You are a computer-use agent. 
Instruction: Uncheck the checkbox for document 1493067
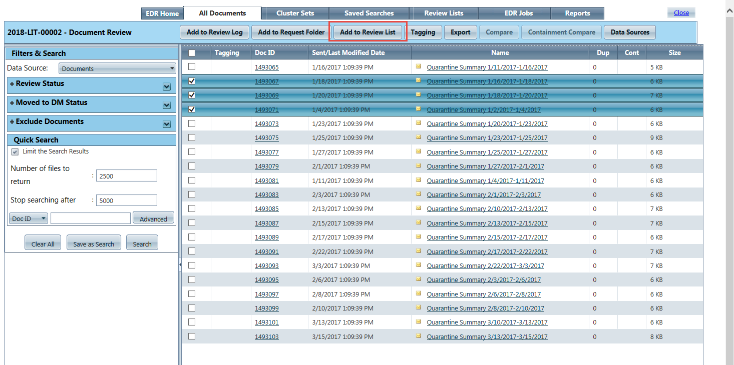coord(192,81)
